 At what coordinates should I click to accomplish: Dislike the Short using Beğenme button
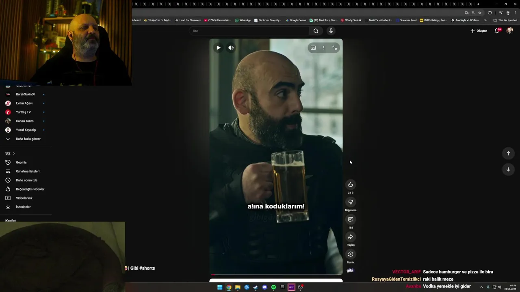(x=351, y=202)
